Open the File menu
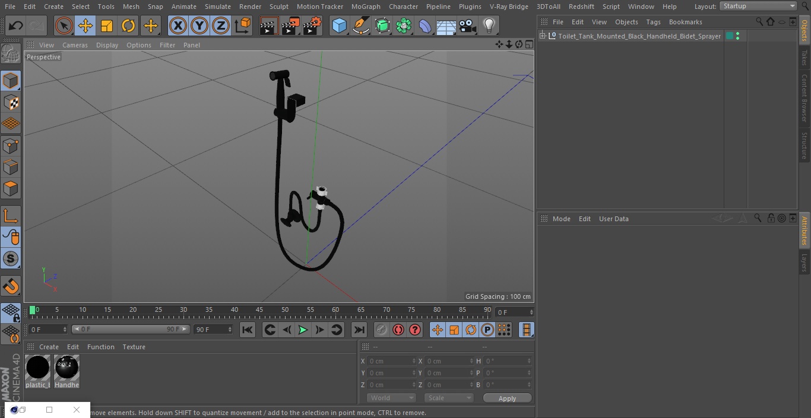 (10, 7)
